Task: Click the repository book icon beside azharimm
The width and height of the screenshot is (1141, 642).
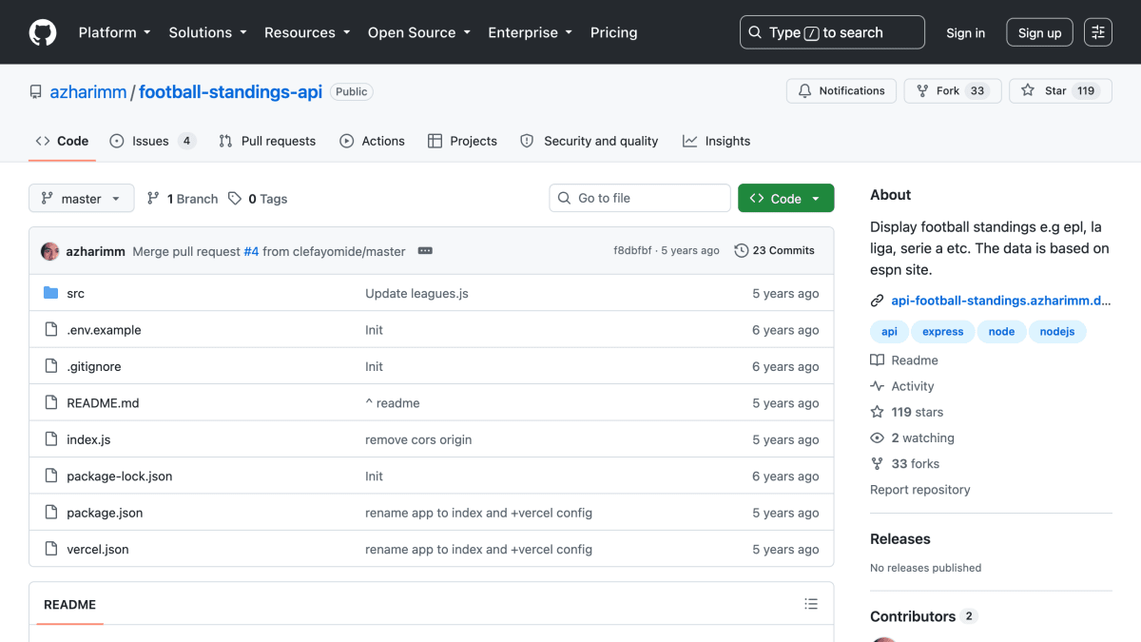Action: click(x=36, y=92)
